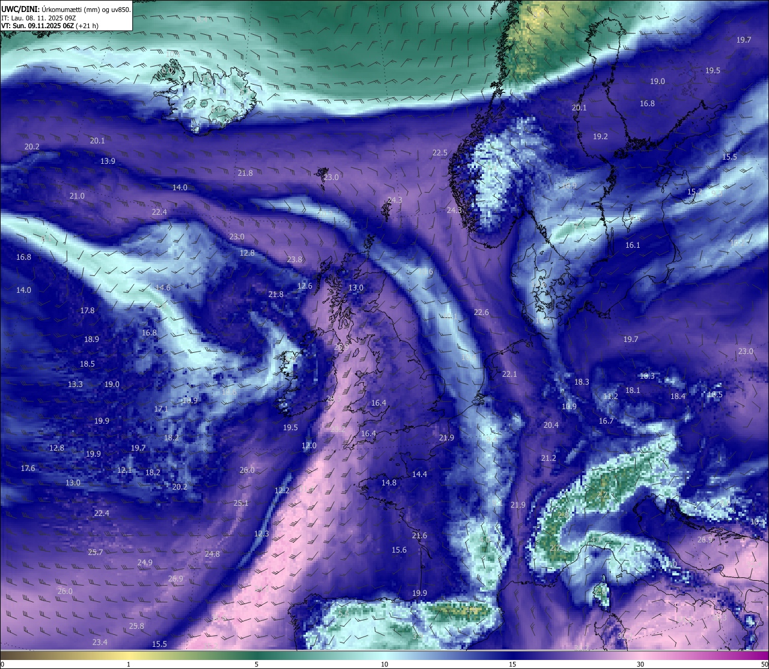Click the map value 13.3
Screen dimensions: 769x669
75,384
